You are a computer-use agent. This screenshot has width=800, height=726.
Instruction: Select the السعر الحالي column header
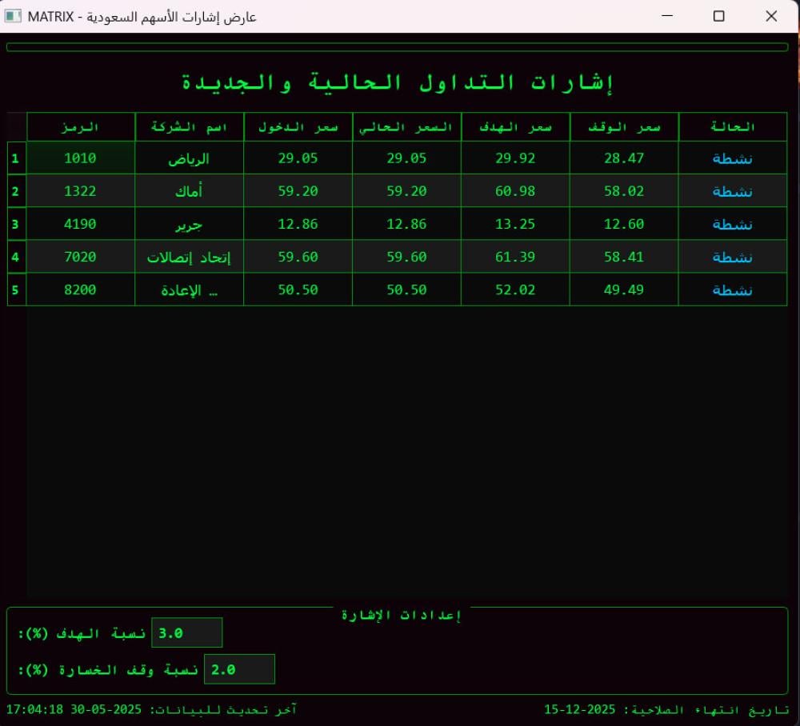coord(406,127)
